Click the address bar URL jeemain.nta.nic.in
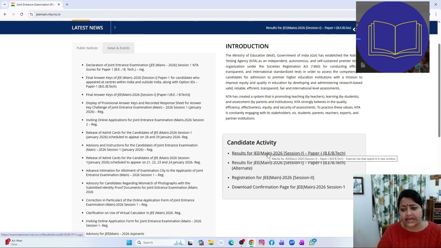 tap(48, 14)
